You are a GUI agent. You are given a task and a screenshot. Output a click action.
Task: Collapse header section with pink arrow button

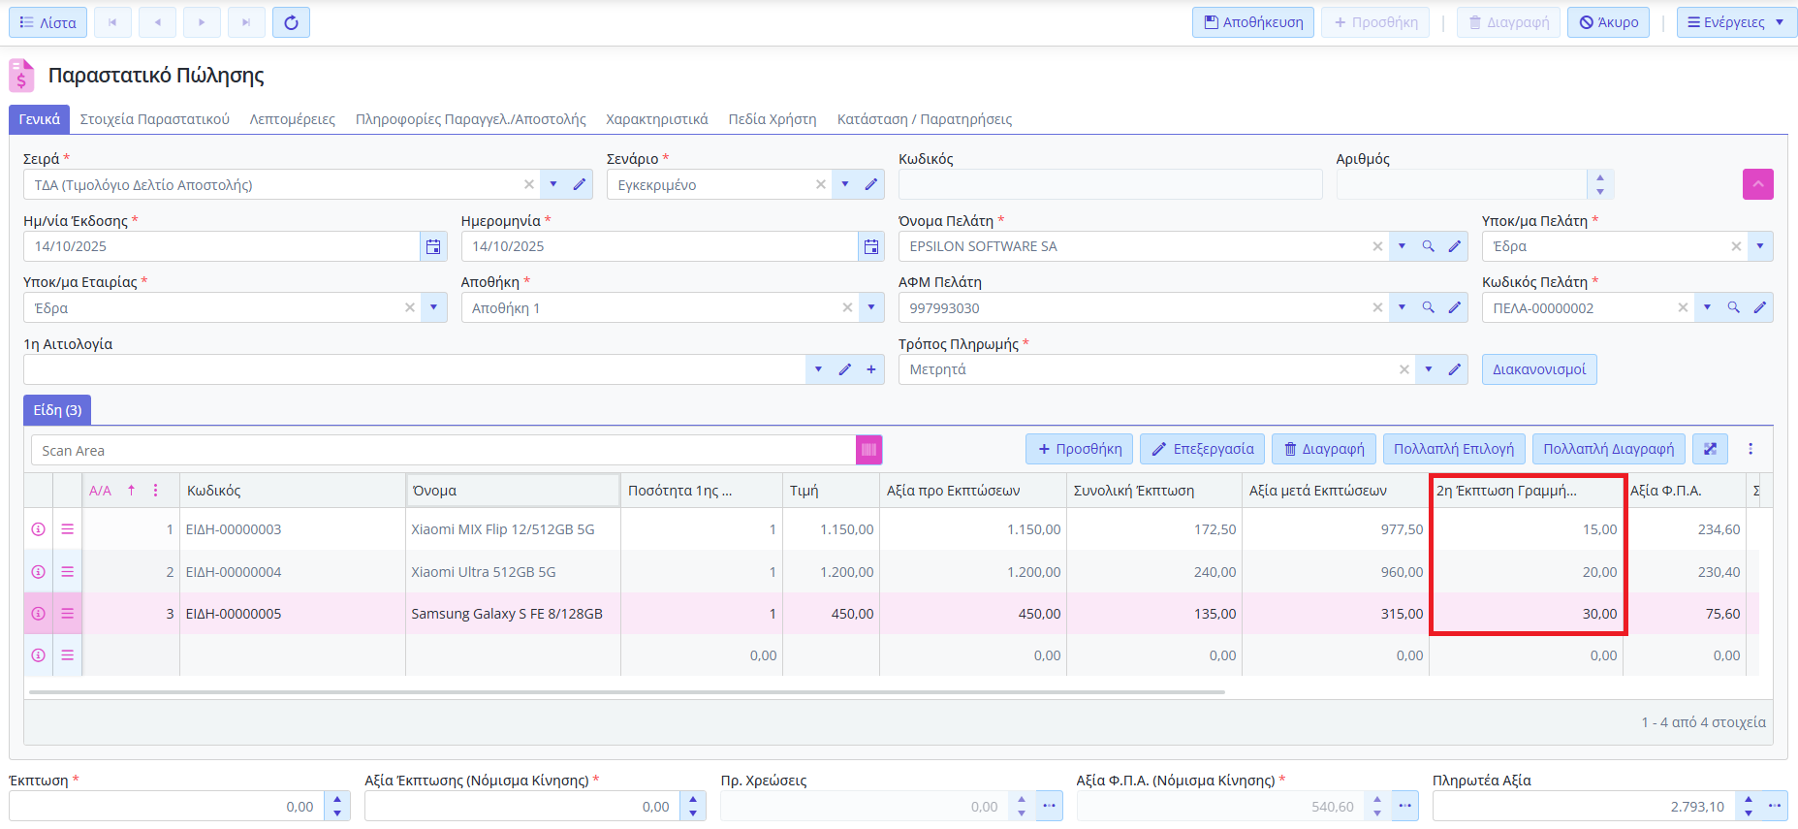[1757, 184]
